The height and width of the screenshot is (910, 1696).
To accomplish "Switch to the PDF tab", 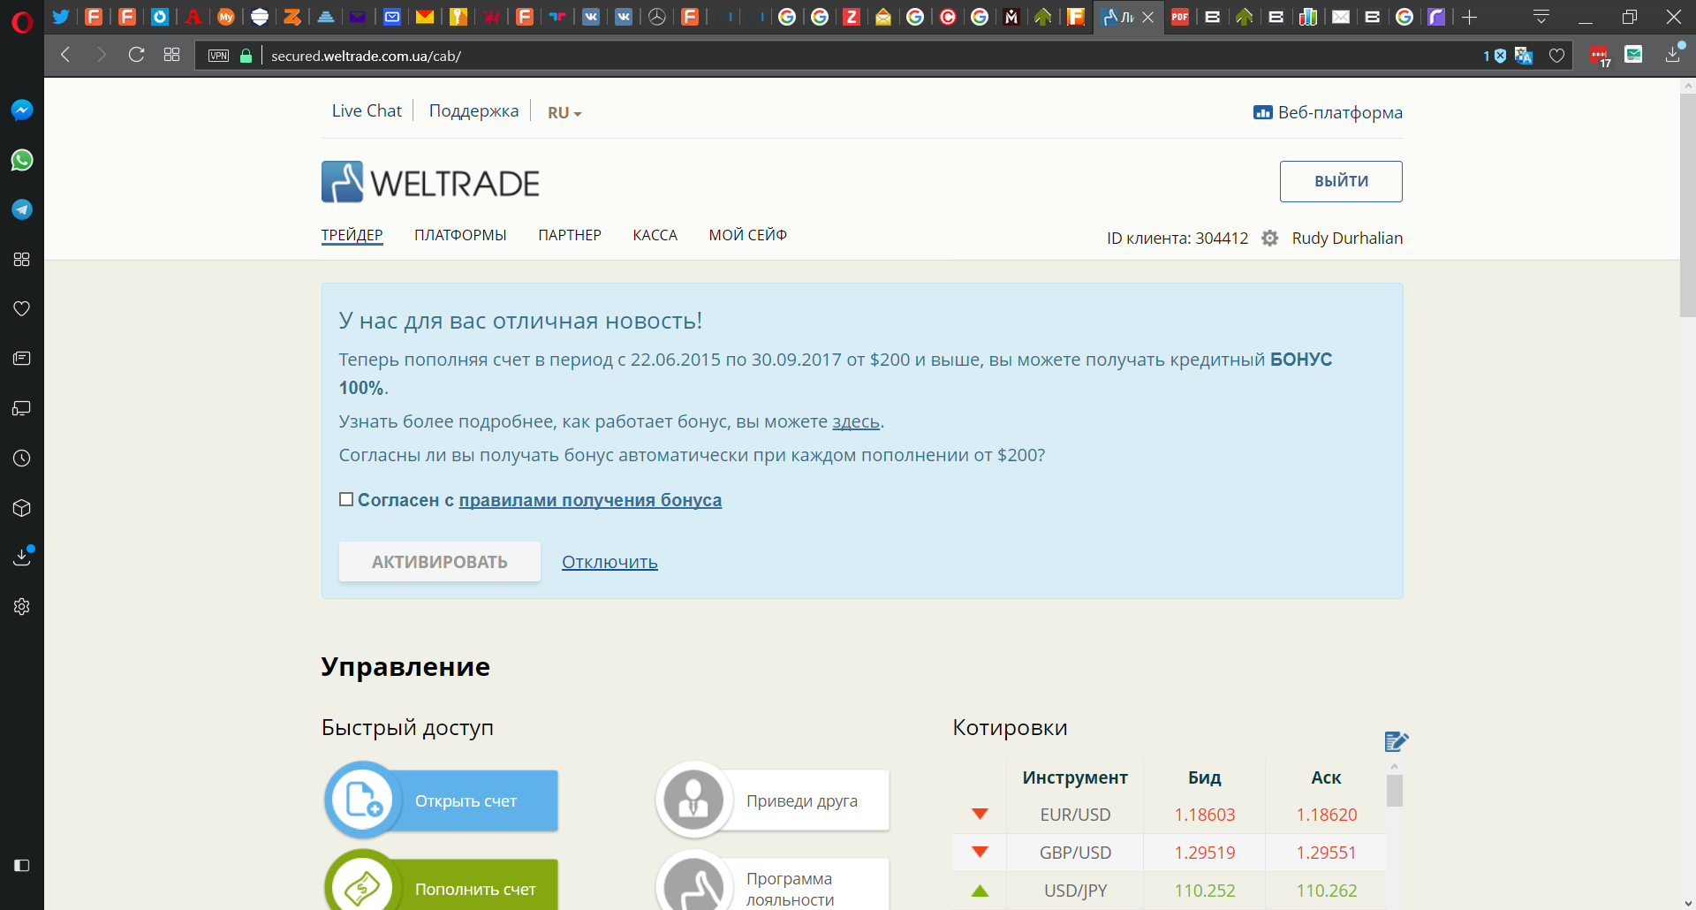I will (x=1179, y=17).
